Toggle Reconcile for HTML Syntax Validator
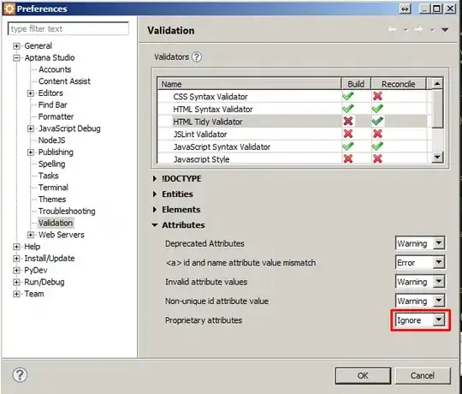Viewport: 462px width, 394px height. (x=377, y=109)
